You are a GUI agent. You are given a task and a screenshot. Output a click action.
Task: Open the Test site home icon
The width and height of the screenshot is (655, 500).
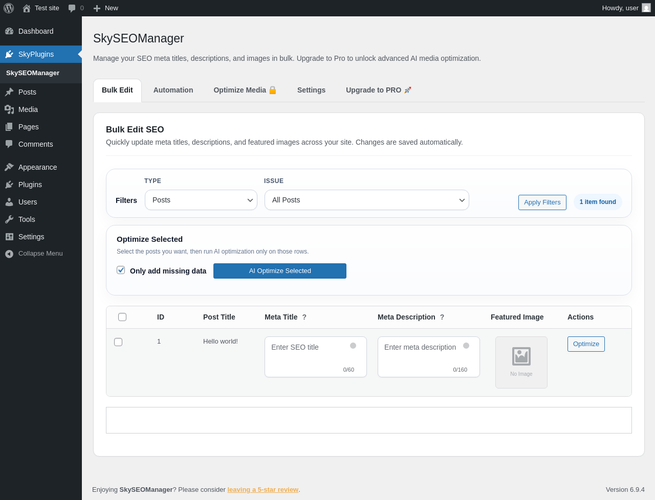pos(27,8)
